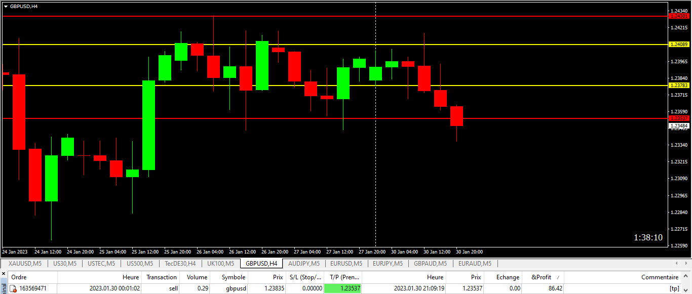The width and height of the screenshot is (692, 294).
Task: Switch to the AUDJPY,M5 chart tab
Action: pyautogui.click(x=303, y=263)
